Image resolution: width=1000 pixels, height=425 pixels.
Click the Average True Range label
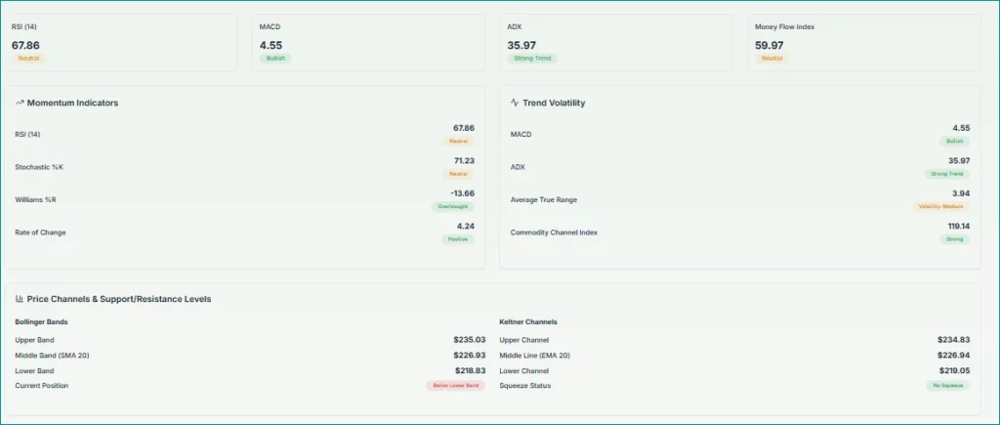coord(543,199)
